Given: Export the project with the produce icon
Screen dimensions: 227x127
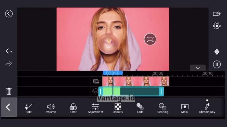Looking at the screenshot, I should pyautogui.click(x=217, y=14).
